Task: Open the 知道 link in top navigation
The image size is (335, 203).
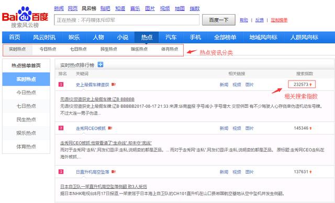Action: coord(120,8)
